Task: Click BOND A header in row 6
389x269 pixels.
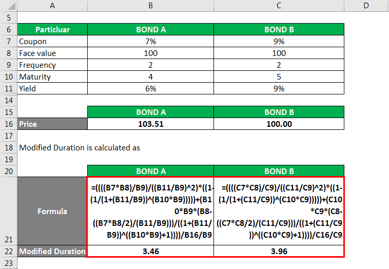Action: pos(150,30)
